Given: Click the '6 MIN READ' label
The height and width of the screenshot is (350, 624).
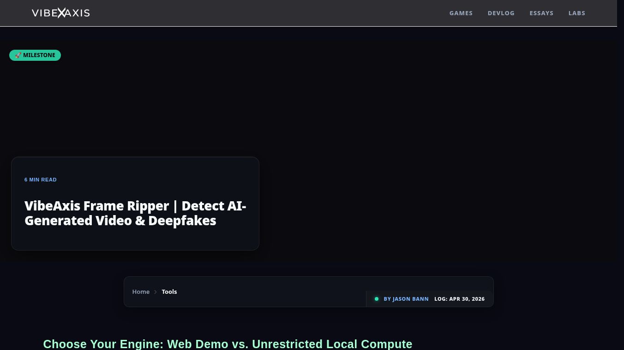Looking at the screenshot, I should [41, 180].
